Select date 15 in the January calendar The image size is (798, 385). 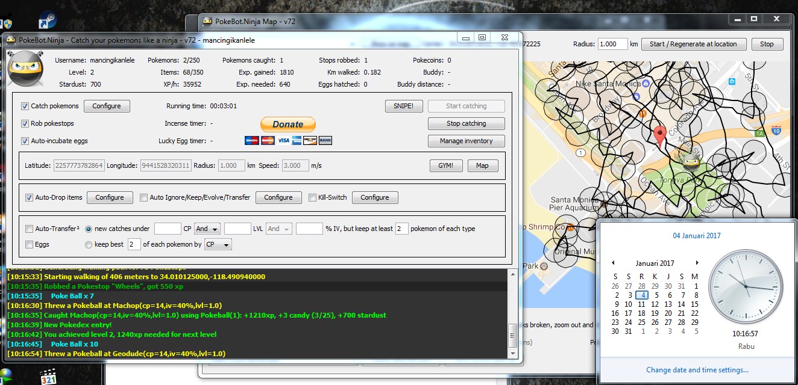point(695,304)
